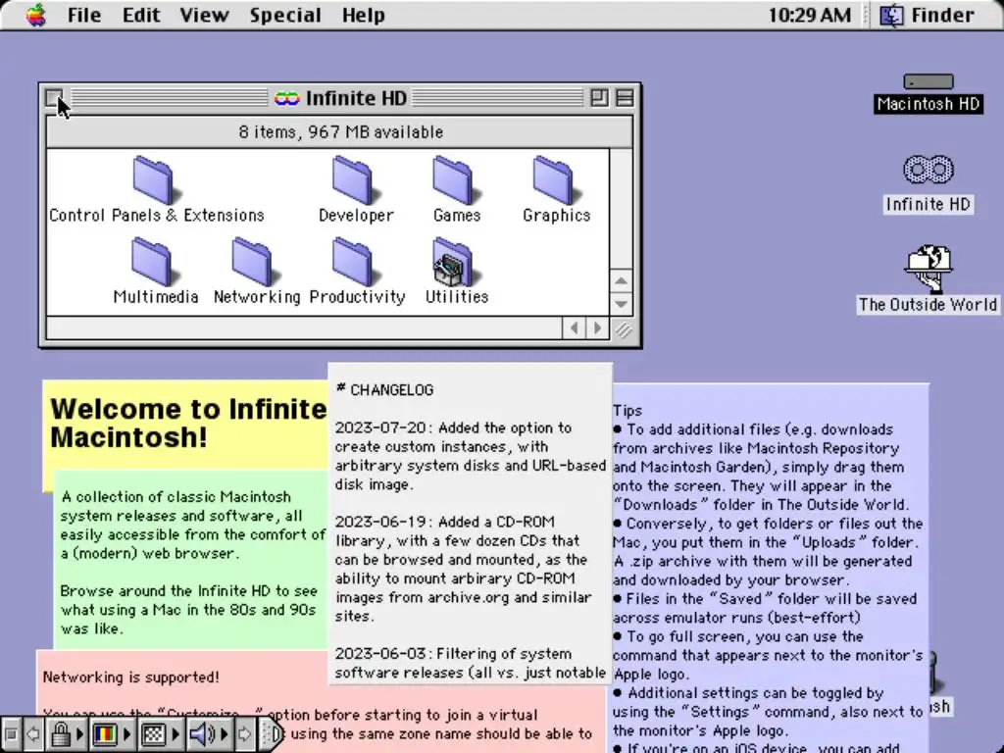Open the Finder application menu
This screenshot has height=753, width=1004.
(927, 15)
